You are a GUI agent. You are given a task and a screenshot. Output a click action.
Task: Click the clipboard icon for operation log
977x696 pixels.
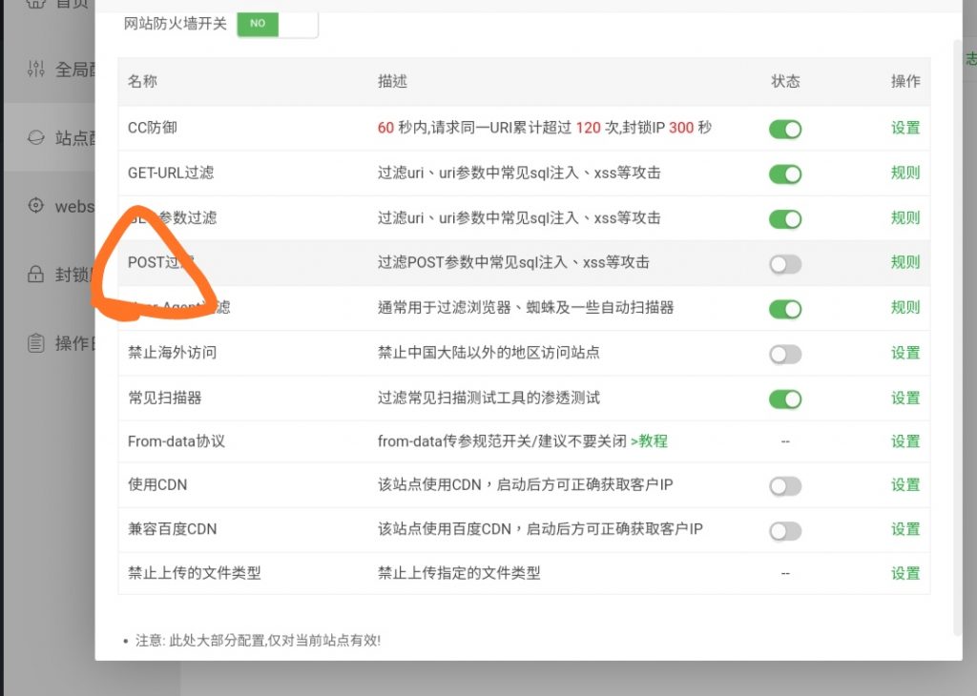tap(36, 343)
